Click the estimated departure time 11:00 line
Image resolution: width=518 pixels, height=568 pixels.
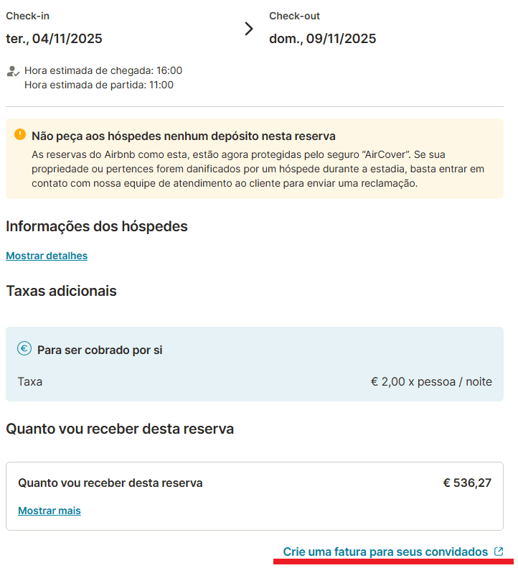click(x=99, y=85)
